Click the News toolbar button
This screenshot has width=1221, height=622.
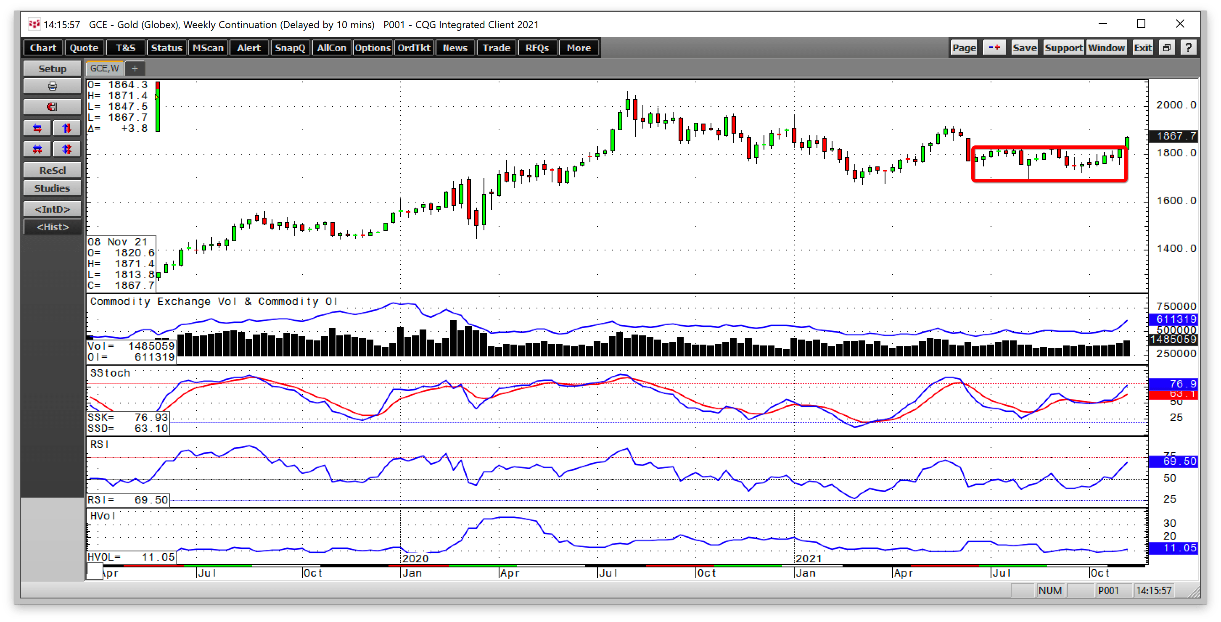click(x=455, y=48)
